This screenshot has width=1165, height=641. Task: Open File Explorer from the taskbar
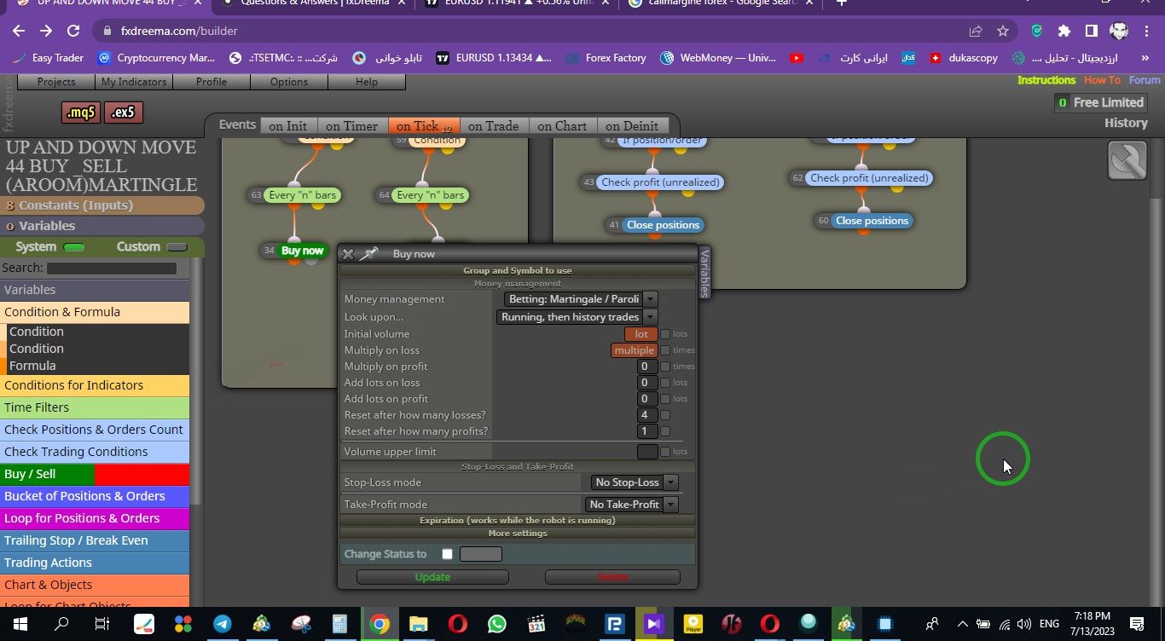click(418, 624)
